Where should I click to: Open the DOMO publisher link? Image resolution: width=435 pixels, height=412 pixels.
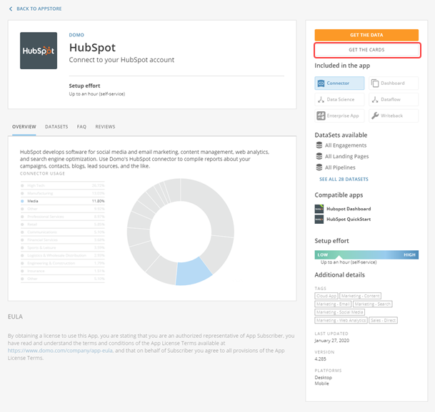76,35
